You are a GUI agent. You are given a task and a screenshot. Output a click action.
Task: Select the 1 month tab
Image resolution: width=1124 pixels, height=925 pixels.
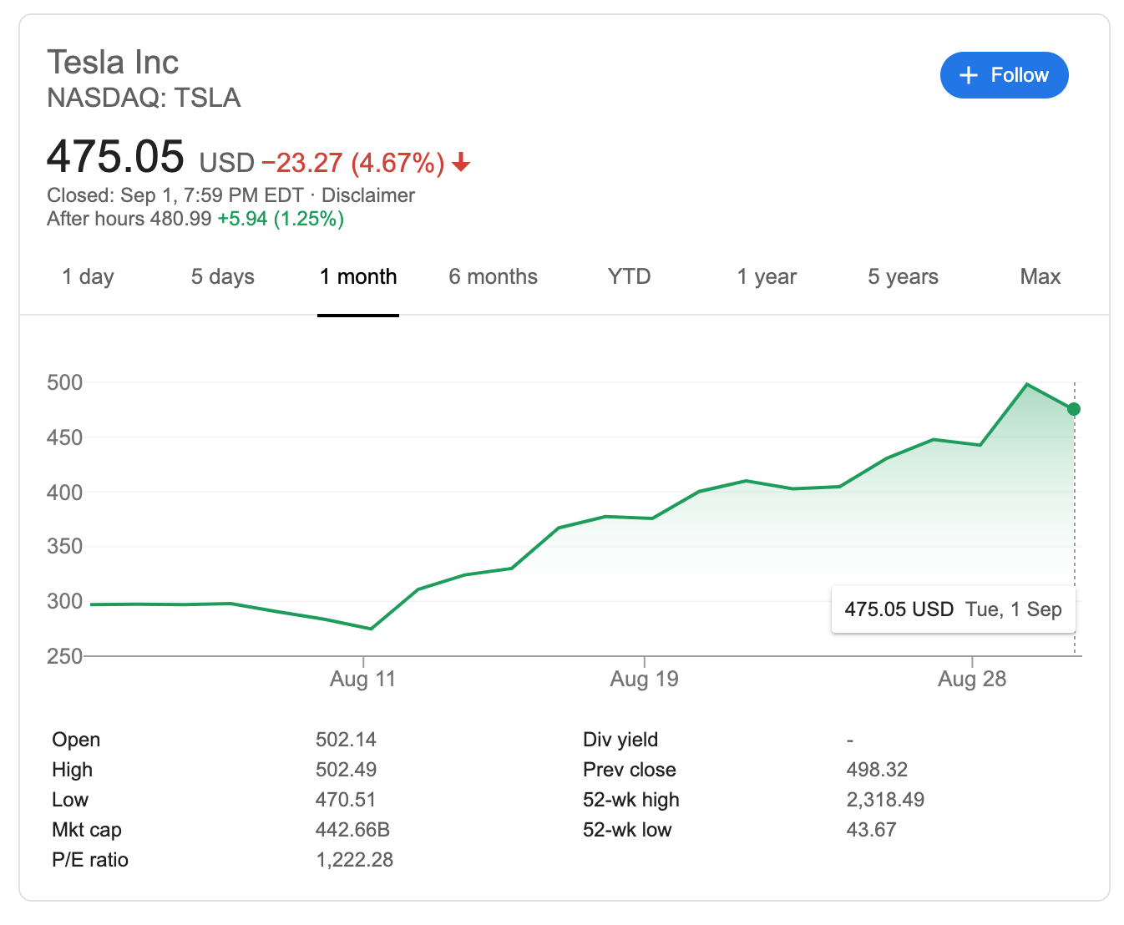click(358, 277)
